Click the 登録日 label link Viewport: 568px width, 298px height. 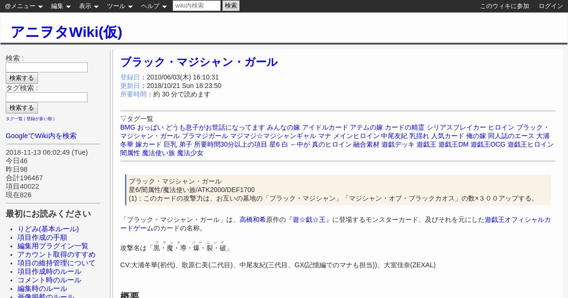(130, 77)
